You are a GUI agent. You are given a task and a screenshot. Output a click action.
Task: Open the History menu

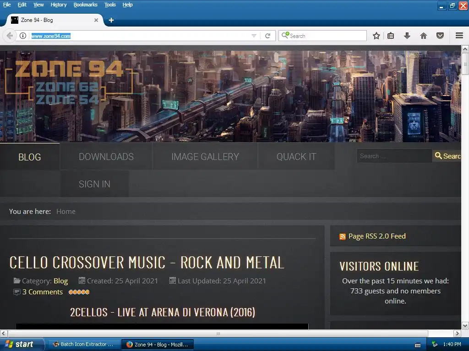[59, 5]
